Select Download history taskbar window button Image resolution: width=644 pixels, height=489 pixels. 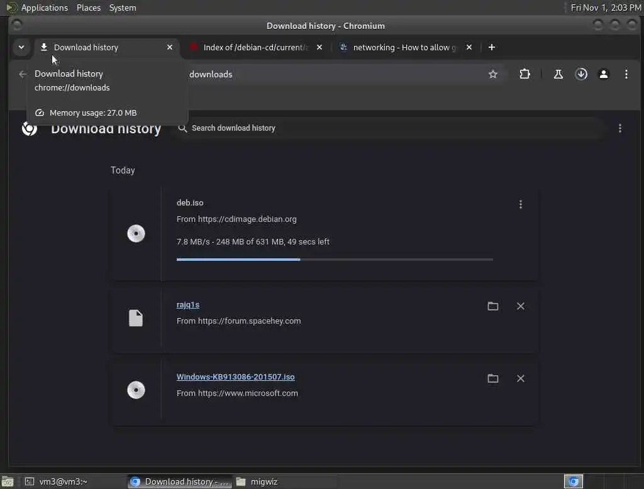pos(179,481)
